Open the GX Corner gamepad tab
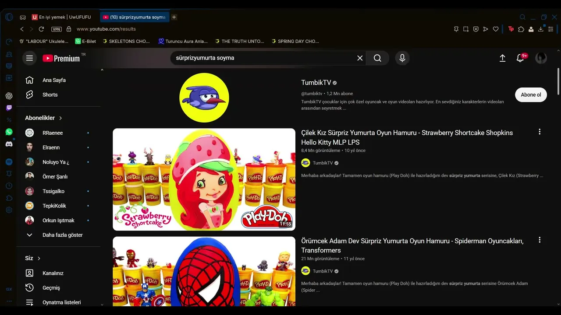This screenshot has width=561, height=315. pyautogui.click(x=23, y=17)
